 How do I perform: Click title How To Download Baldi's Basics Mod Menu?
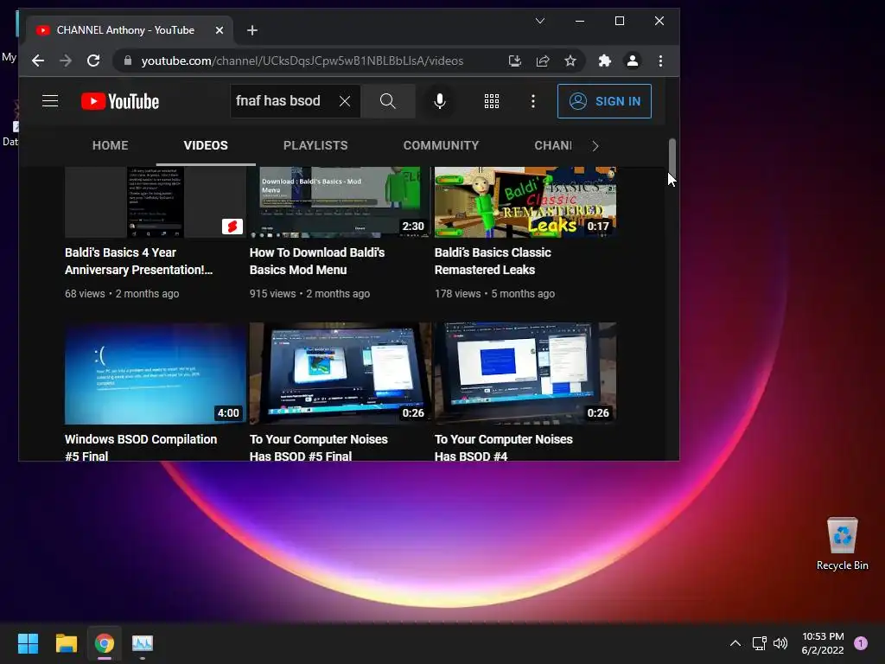pyautogui.click(x=317, y=261)
